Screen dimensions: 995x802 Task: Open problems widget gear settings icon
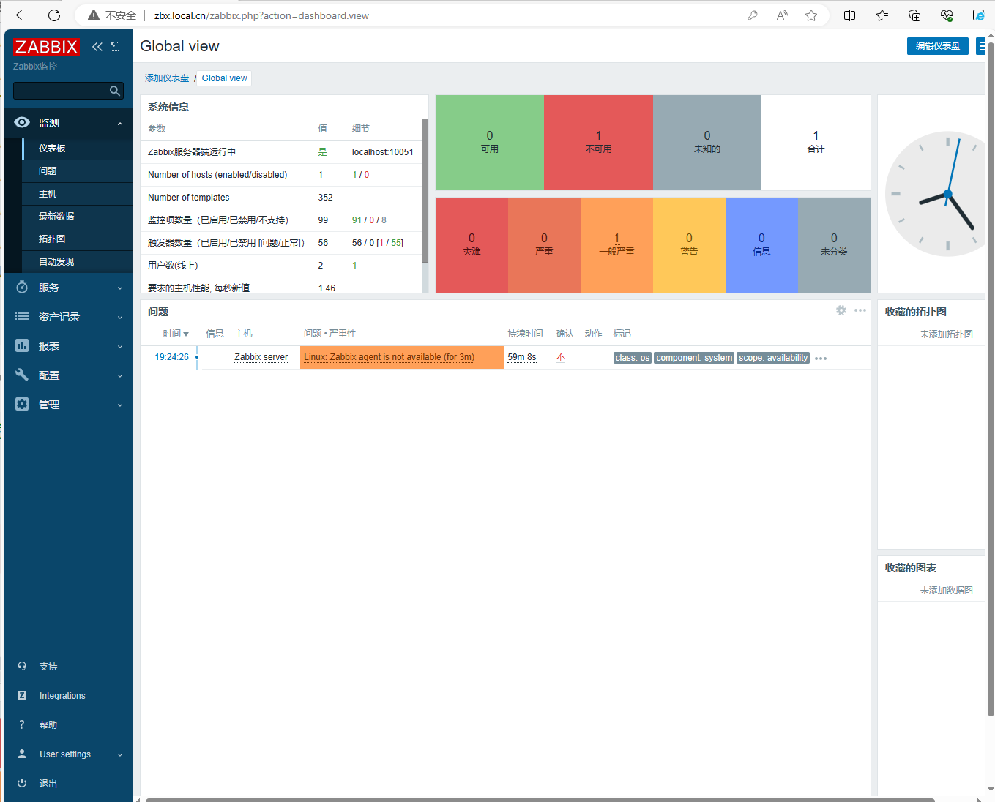coord(841,311)
